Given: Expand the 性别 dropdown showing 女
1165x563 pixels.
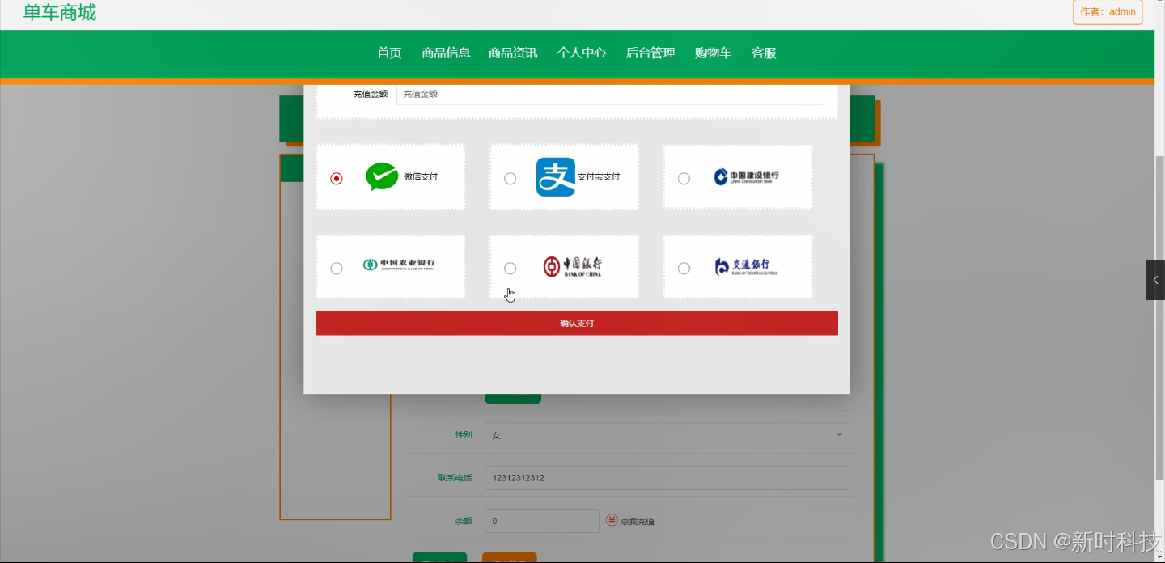Looking at the screenshot, I should coord(667,435).
